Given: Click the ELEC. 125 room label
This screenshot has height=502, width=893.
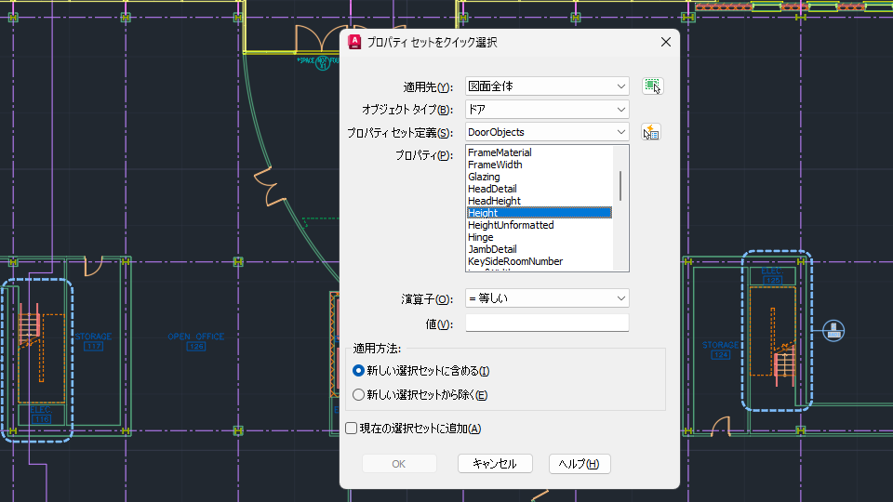Looking at the screenshot, I should pyautogui.click(x=772, y=275).
